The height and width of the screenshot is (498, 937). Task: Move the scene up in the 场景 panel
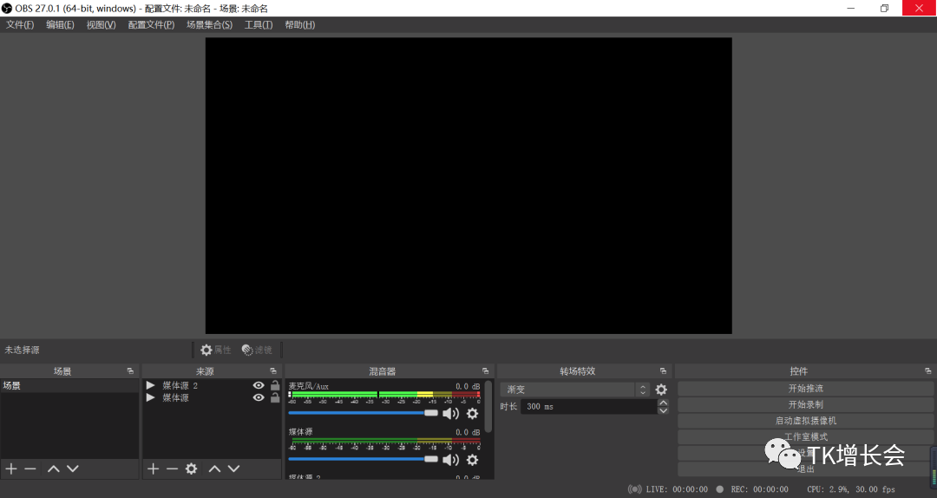click(53, 469)
